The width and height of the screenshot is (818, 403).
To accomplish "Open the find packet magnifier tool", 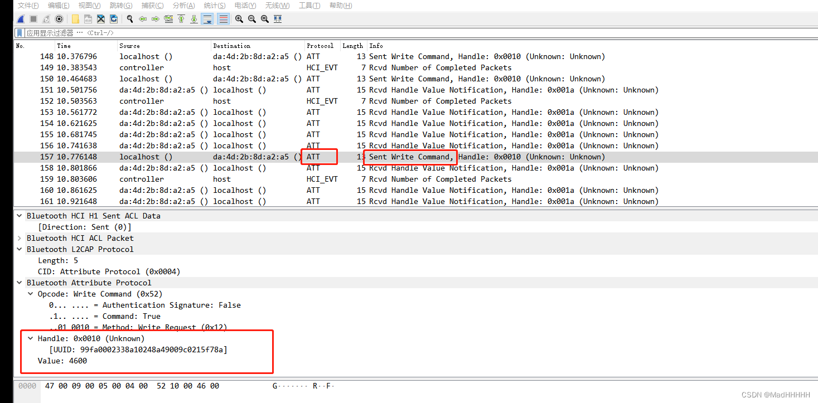I will (x=129, y=18).
